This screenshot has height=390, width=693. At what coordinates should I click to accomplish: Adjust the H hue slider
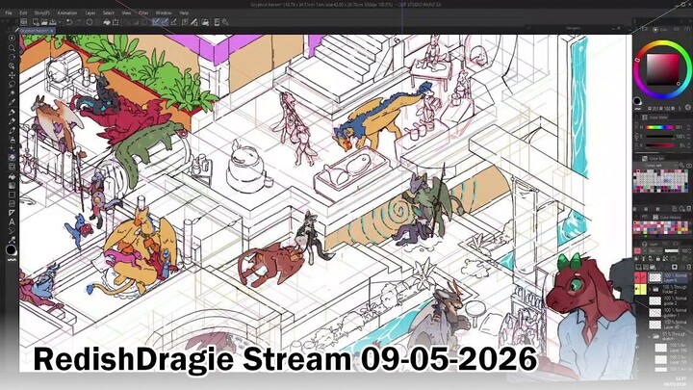tap(658, 127)
